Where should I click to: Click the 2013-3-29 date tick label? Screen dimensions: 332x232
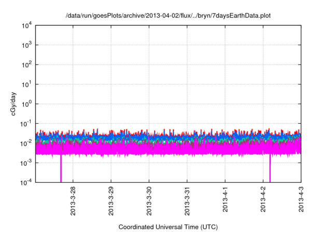[x=111, y=201]
